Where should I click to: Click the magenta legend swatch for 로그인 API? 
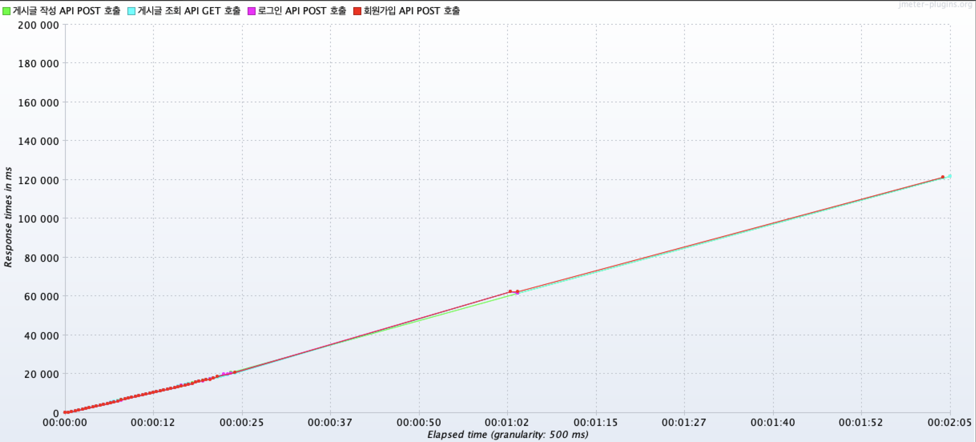tap(251, 11)
